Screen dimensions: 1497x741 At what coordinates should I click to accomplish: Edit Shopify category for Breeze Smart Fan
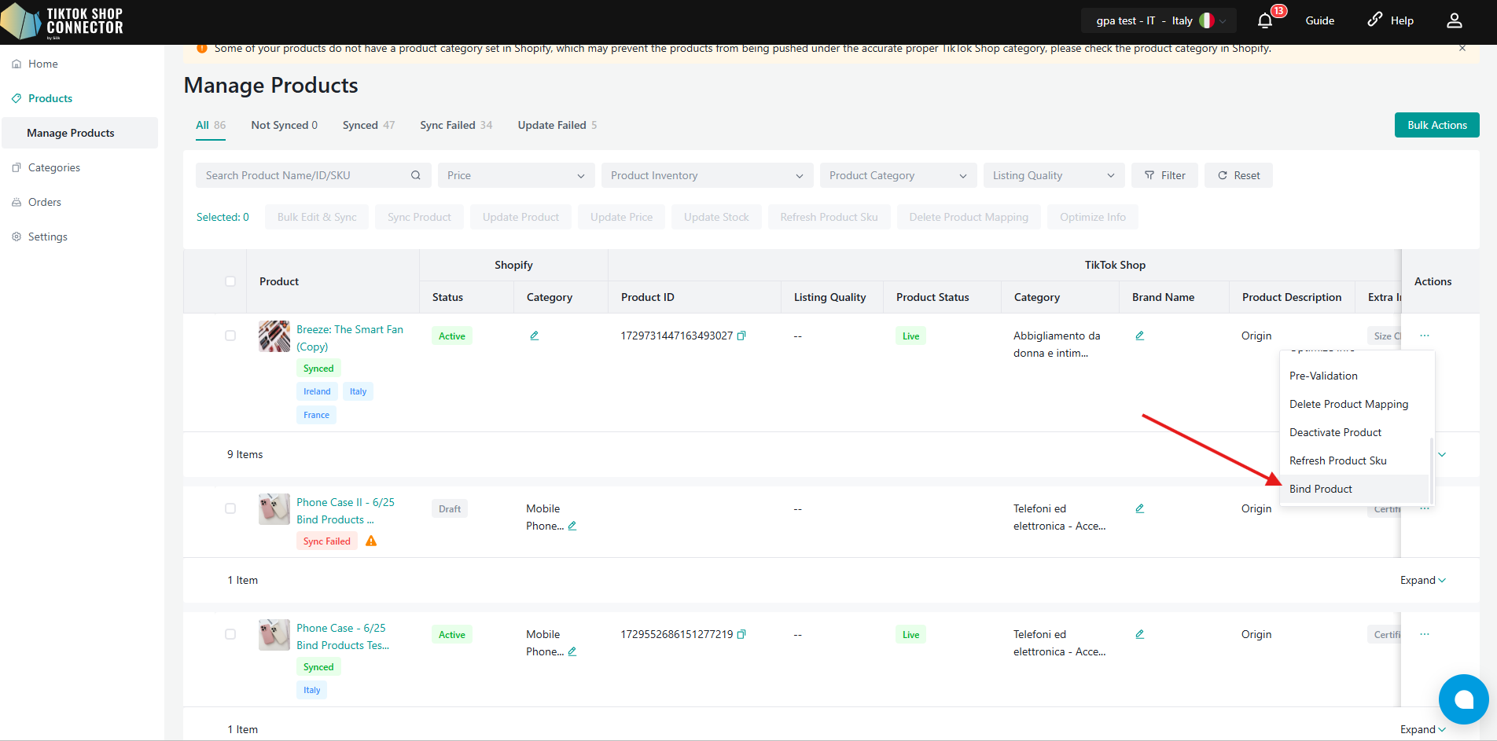[534, 336]
